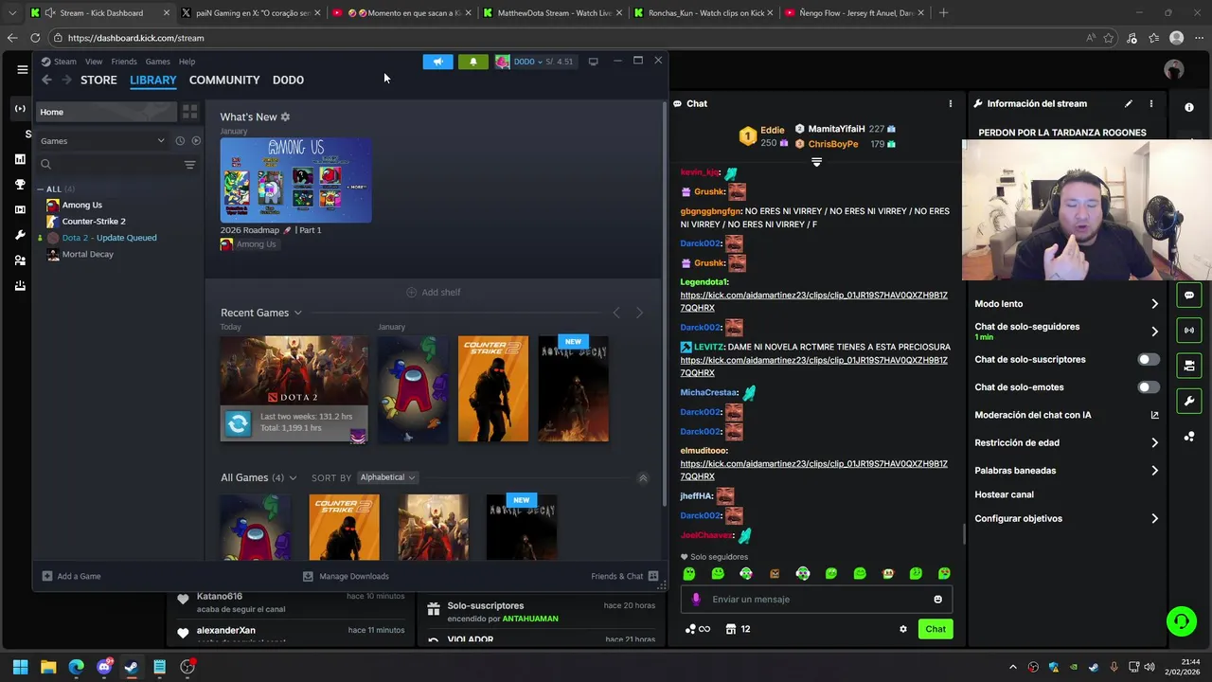Open Friends & Chat in Steam
Image resolution: width=1212 pixels, height=682 pixels.
click(x=624, y=577)
